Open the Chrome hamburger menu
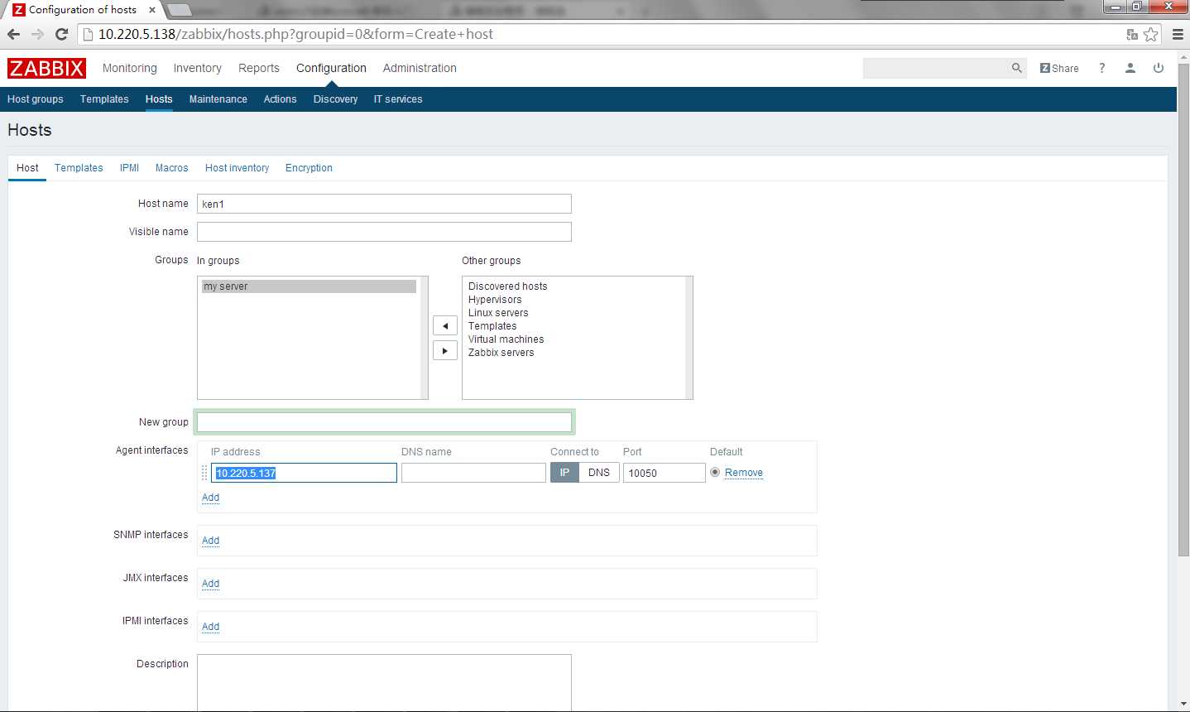The height and width of the screenshot is (712, 1190). [x=1178, y=34]
